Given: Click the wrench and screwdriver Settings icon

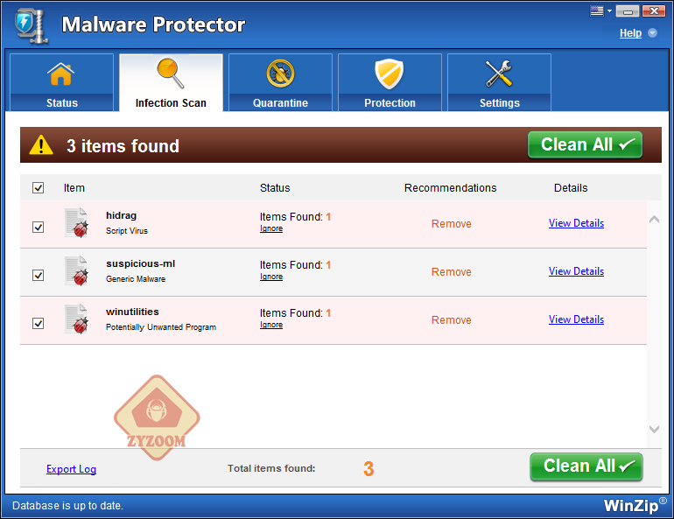Looking at the screenshot, I should [499, 74].
